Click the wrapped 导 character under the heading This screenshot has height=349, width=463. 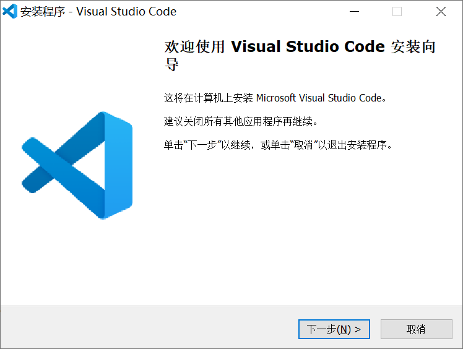(x=171, y=64)
